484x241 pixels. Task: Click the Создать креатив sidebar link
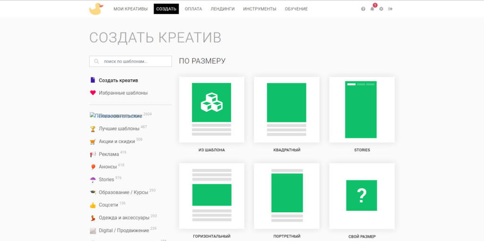pyautogui.click(x=118, y=81)
